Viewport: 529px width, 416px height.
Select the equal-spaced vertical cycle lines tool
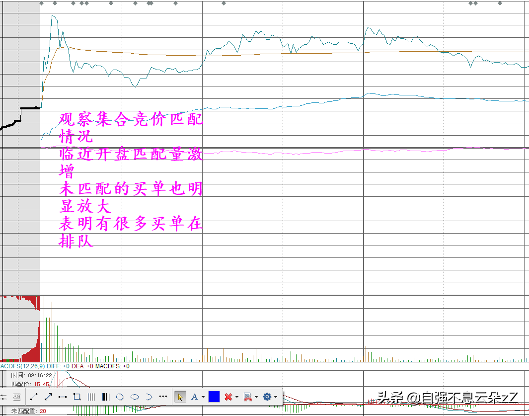coord(91,397)
